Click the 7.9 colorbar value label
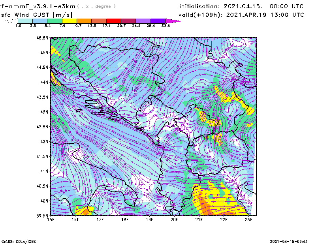This screenshot has width=316, height=244. [62, 26]
